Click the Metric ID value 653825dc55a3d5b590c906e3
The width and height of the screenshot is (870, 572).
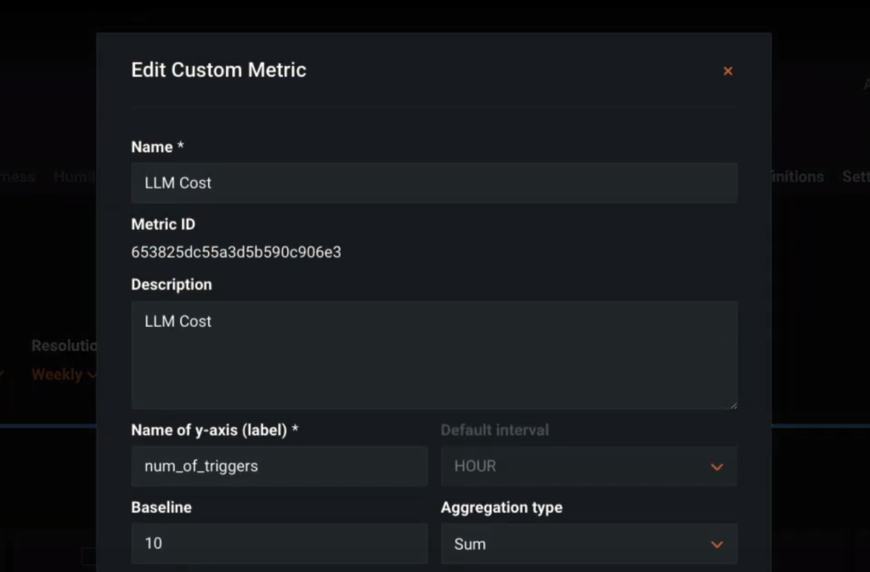(x=236, y=252)
